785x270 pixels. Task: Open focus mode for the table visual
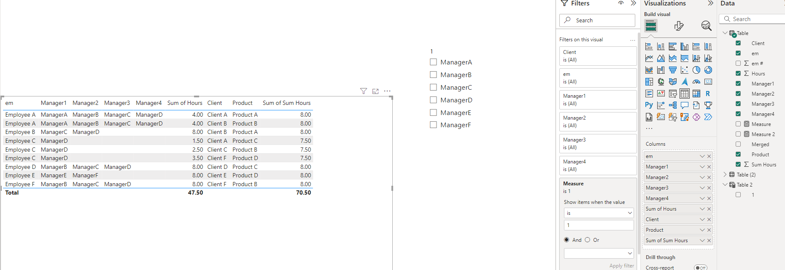click(x=375, y=91)
